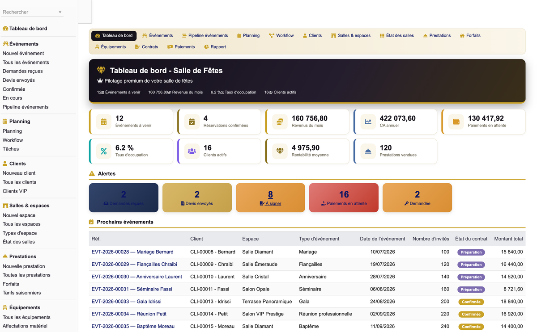The width and height of the screenshot is (537, 332).
Task: Go to the Forfaits tab
Action: click(x=470, y=35)
